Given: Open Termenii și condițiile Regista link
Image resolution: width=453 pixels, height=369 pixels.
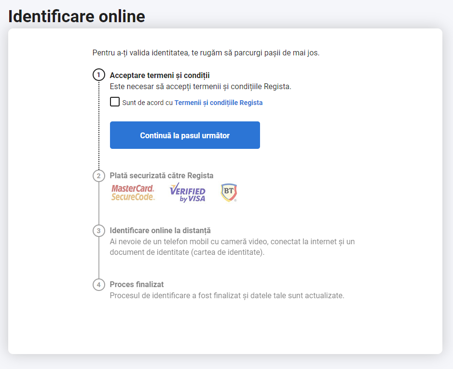Looking at the screenshot, I should [x=219, y=103].
